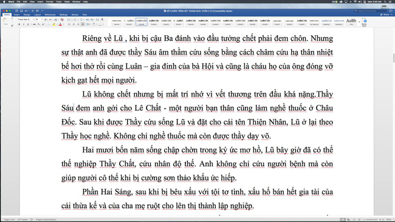Align text right
The width and height of the screenshot is (395, 222).
[x=78, y=24]
